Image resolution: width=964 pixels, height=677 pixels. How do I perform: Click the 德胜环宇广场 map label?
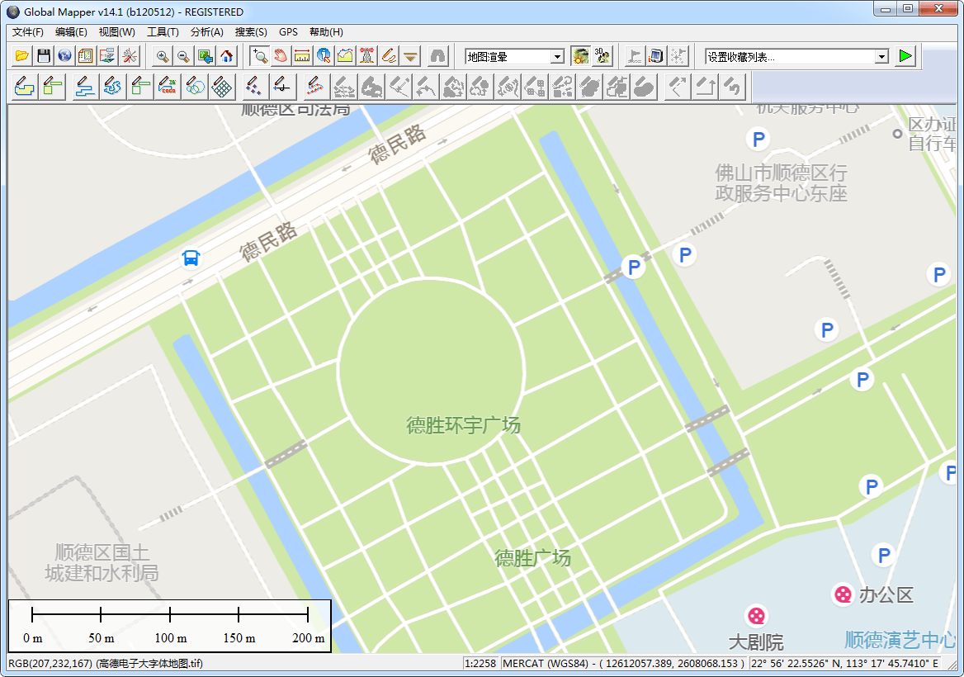pyautogui.click(x=464, y=425)
